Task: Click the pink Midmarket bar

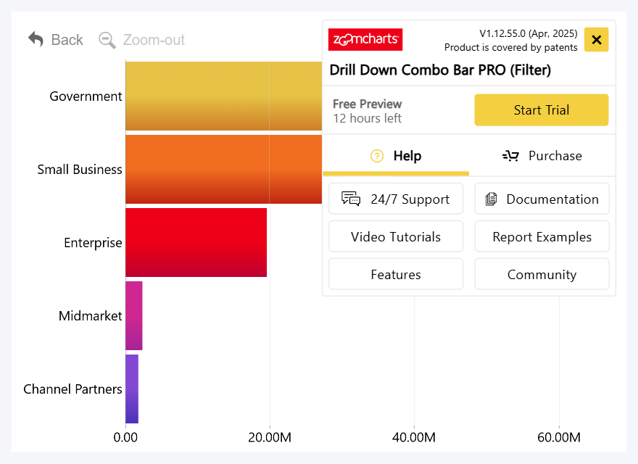Action: coord(134,315)
